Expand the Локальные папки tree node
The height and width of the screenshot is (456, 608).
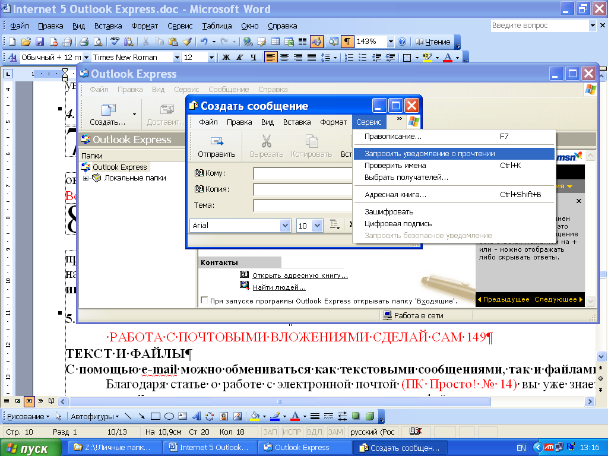[x=86, y=178]
